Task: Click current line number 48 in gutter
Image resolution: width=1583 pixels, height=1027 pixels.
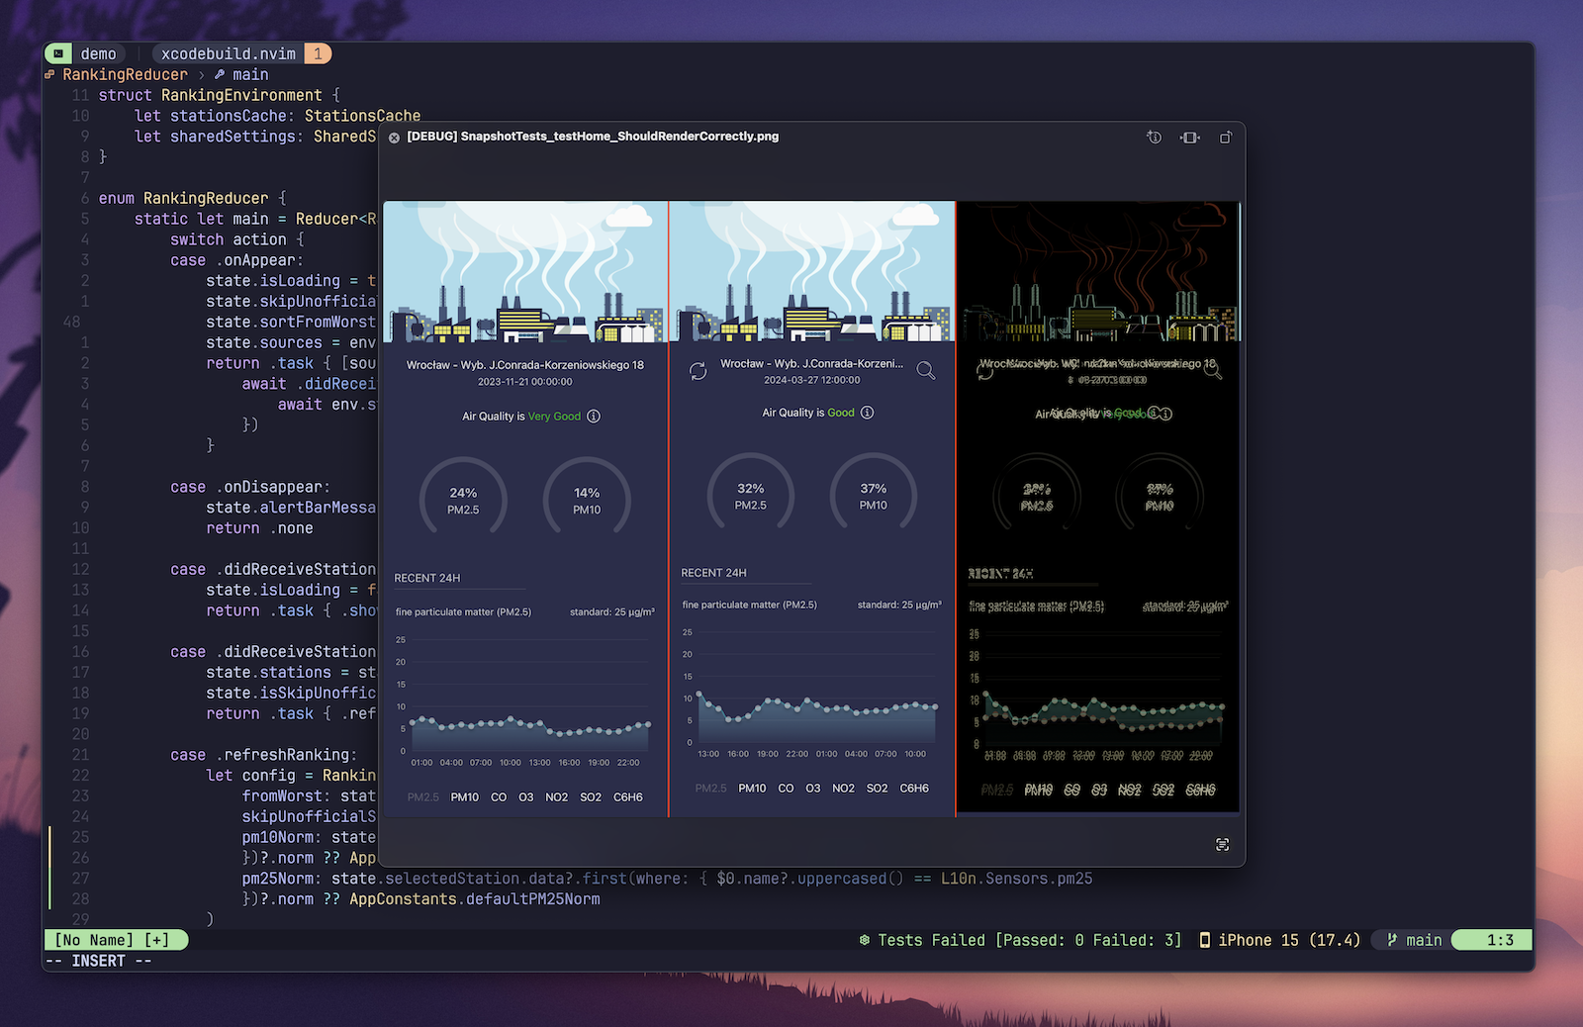Action: pos(71,322)
